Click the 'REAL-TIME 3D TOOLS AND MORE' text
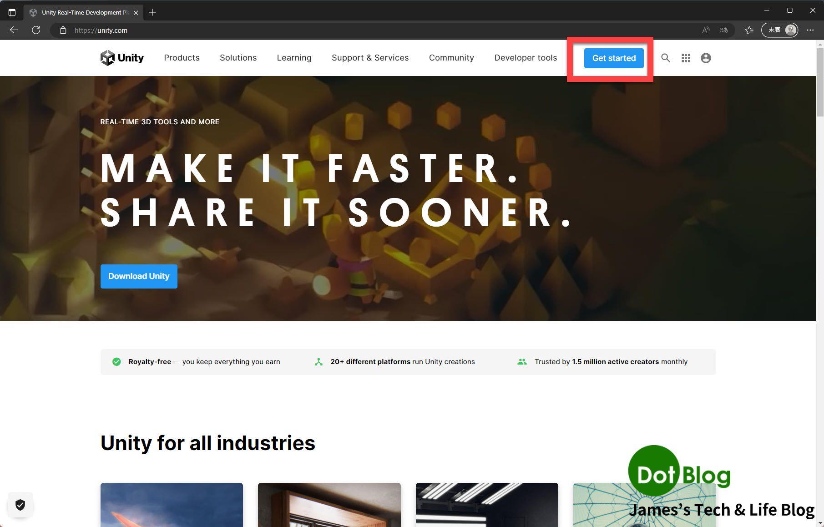 [160, 122]
